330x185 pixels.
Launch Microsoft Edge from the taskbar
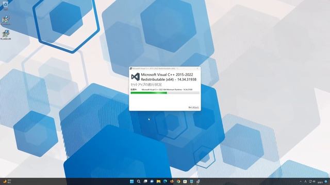point(165,181)
